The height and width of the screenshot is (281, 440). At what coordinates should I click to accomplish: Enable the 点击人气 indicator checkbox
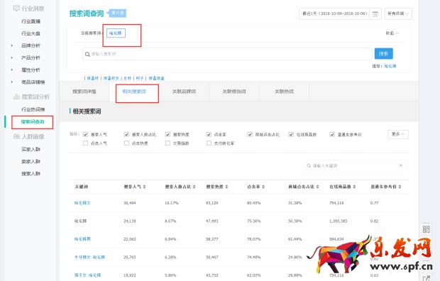point(86,143)
